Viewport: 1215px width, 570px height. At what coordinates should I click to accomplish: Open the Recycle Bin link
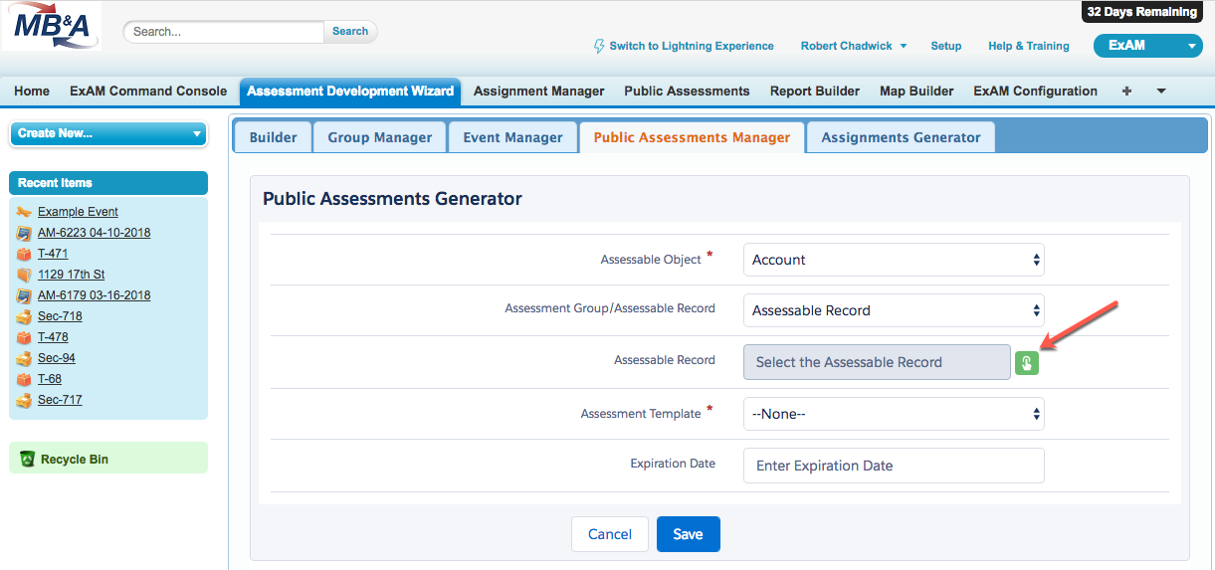75,460
